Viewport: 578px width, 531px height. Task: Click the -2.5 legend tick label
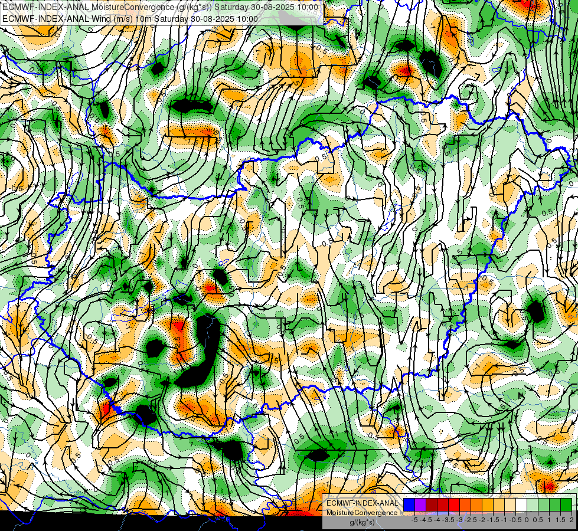point(471,520)
